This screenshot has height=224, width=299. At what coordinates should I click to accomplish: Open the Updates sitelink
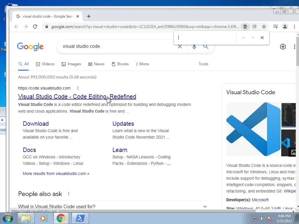123,124
